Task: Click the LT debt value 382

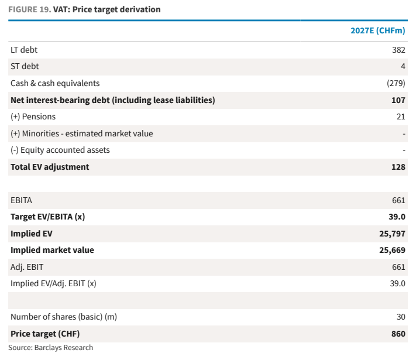Action: coord(398,50)
